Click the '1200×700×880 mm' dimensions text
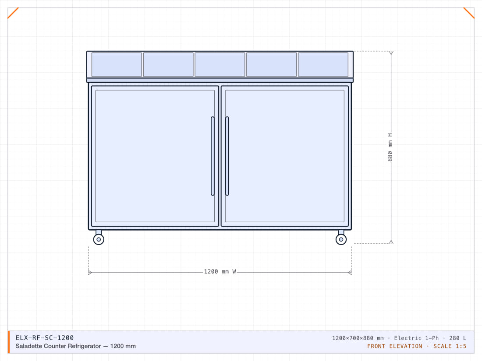The image size is (482, 361). [x=358, y=338]
